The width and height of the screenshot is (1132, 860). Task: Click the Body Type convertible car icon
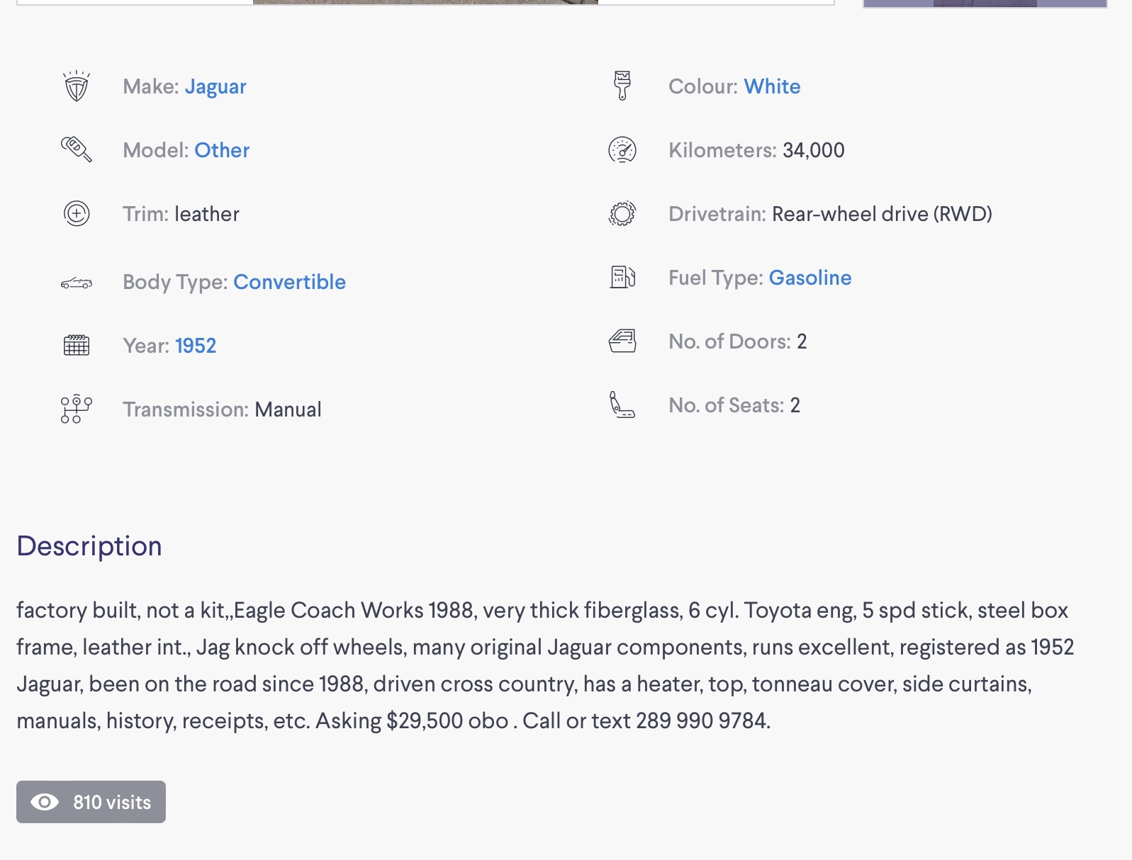(x=77, y=283)
